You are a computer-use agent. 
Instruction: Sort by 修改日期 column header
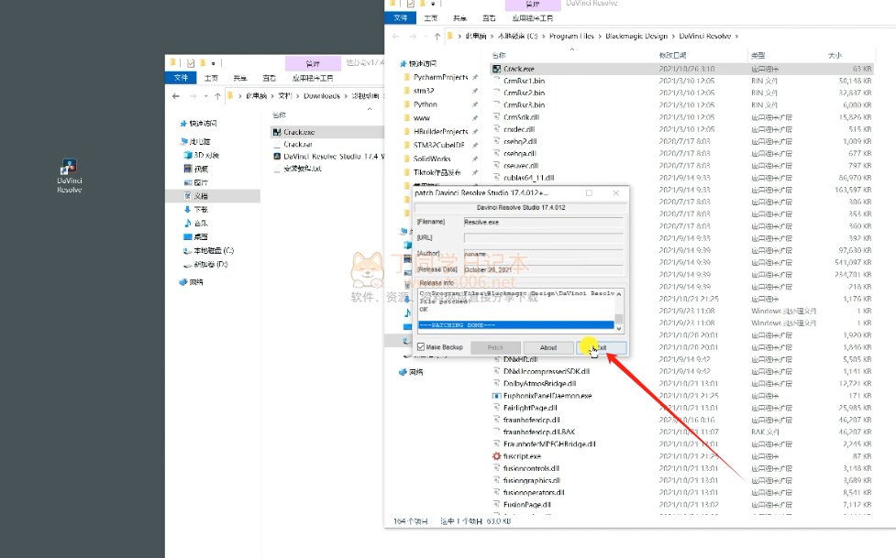(672, 55)
